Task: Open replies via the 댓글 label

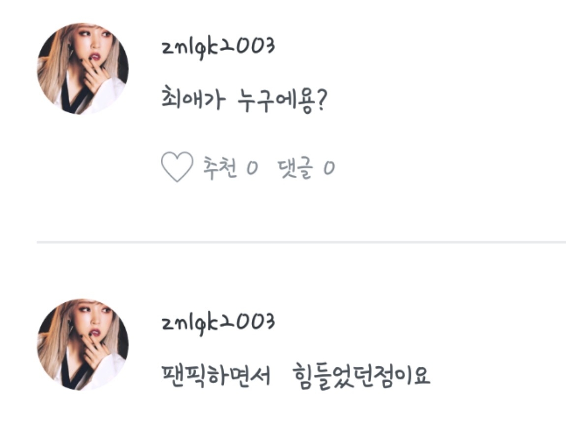Action: pyautogui.click(x=295, y=167)
